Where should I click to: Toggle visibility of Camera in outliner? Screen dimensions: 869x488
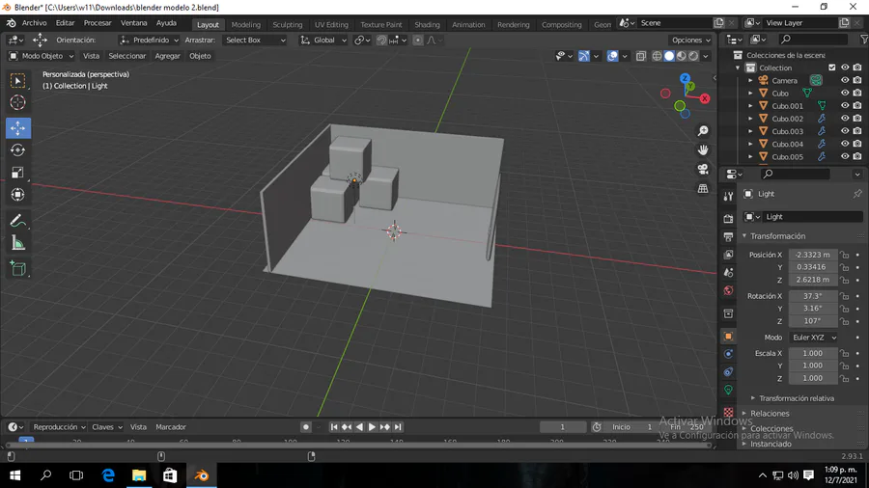[x=845, y=80]
